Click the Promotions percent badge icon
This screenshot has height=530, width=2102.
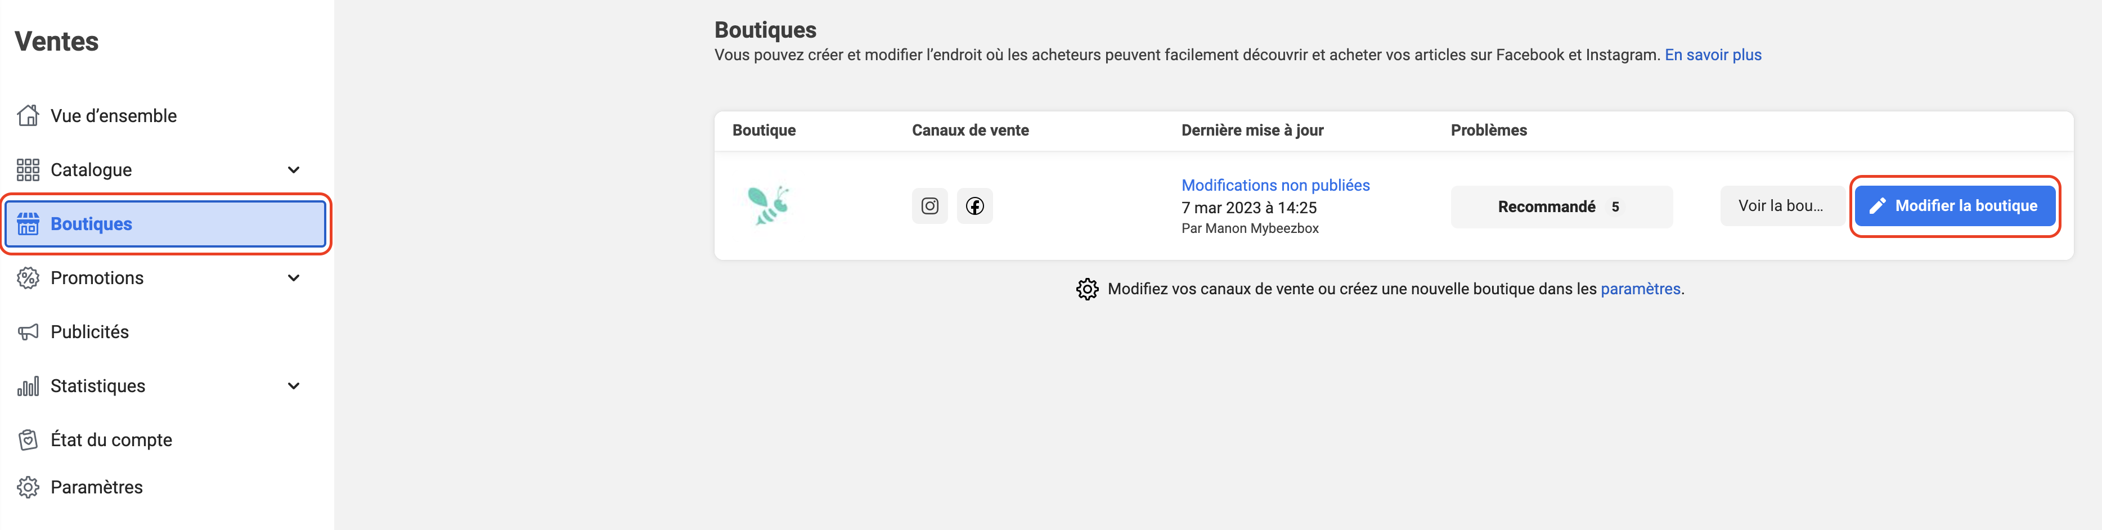coord(28,278)
